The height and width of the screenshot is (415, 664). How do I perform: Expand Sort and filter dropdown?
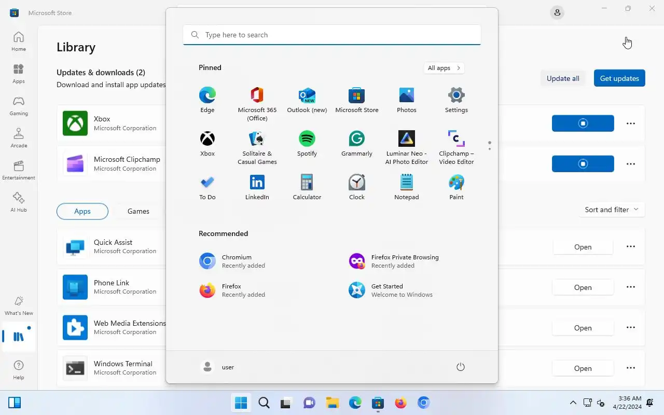click(612, 210)
